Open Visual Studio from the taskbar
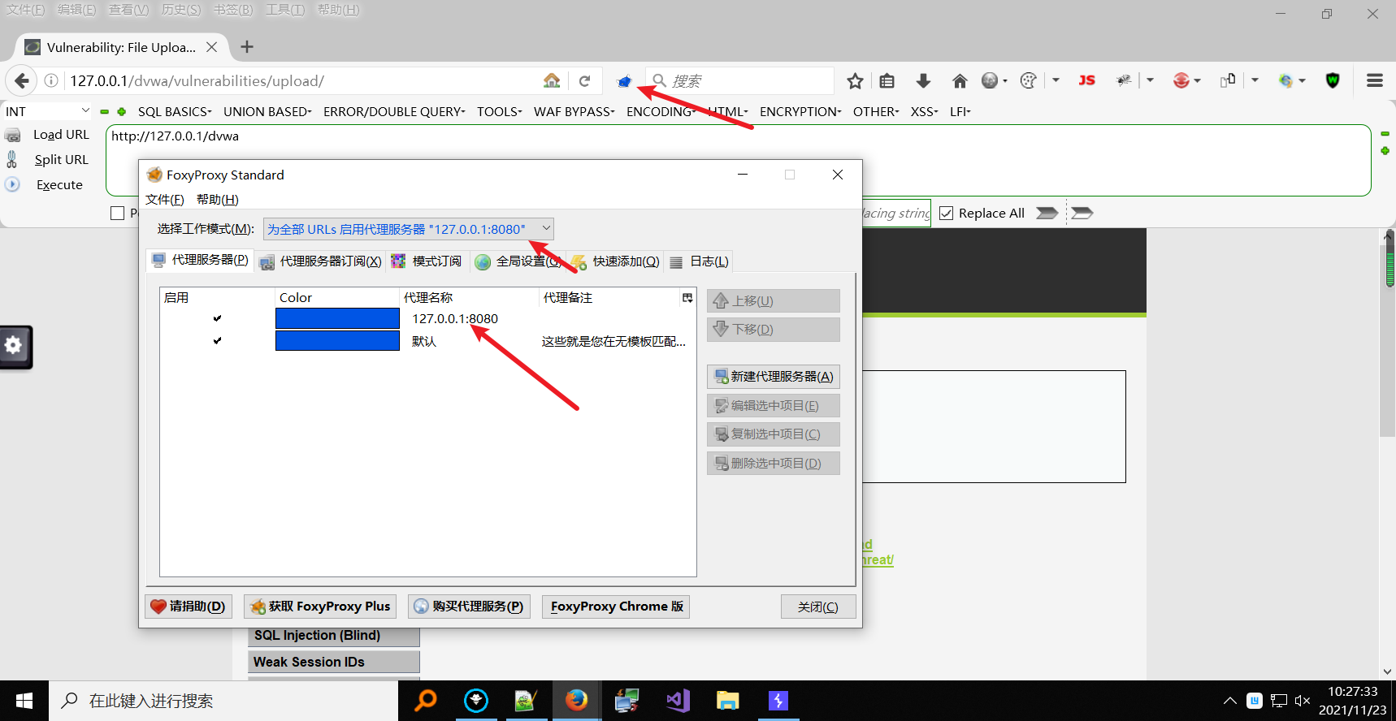The height and width of the screenshot is (721, 1396). click(678, 701)
